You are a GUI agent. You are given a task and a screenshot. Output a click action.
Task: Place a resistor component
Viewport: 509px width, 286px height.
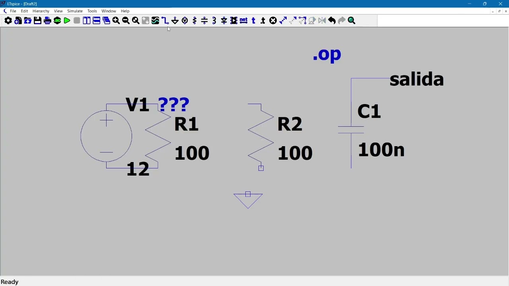(x=194, y=21)
